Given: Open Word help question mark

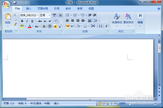Looking at the screenshot, I should pos(159,8).
